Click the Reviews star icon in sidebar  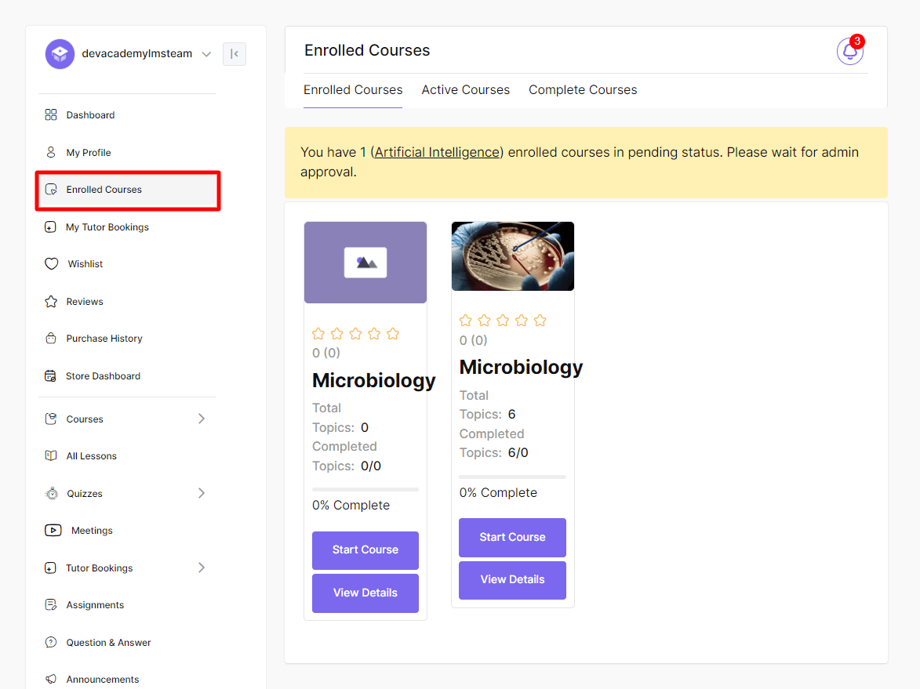click(x=53, y=301)
